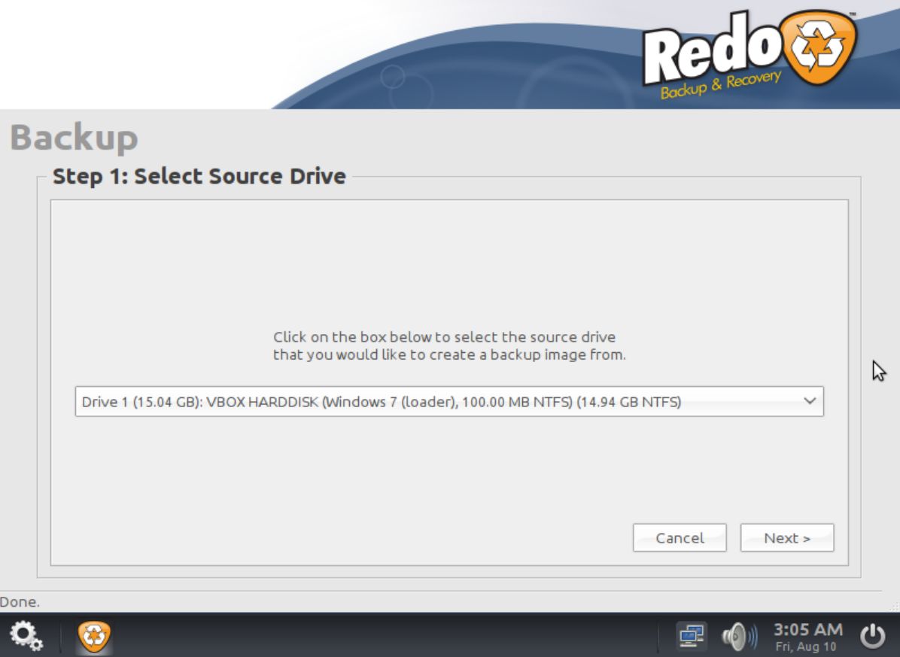Image resolution: width=900 pixels, height=657 pixels.
Task: Click the 3:05 AM clock display
Action: pyautogui.click(x=808, y=629)
